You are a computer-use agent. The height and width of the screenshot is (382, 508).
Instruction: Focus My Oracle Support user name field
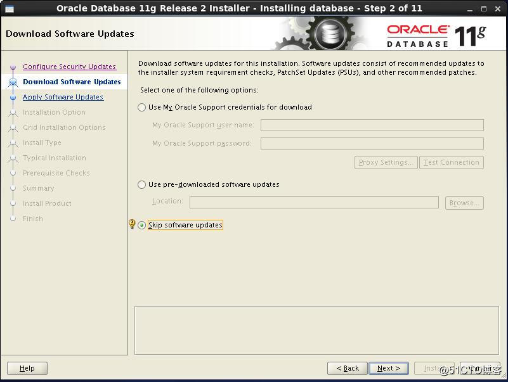[x=372, y=125]
